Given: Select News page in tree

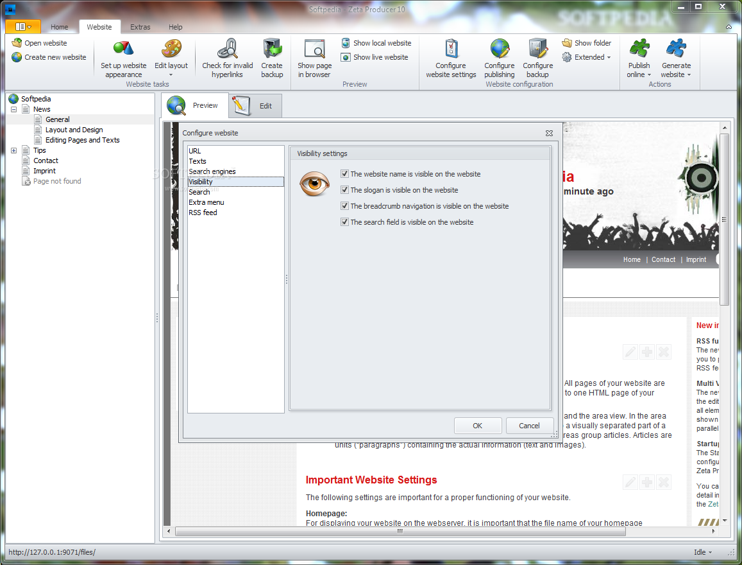Looking at the screenshot, I should click(42, 109).
